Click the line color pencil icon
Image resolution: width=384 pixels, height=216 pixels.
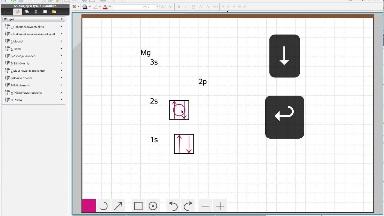[95, 7]
